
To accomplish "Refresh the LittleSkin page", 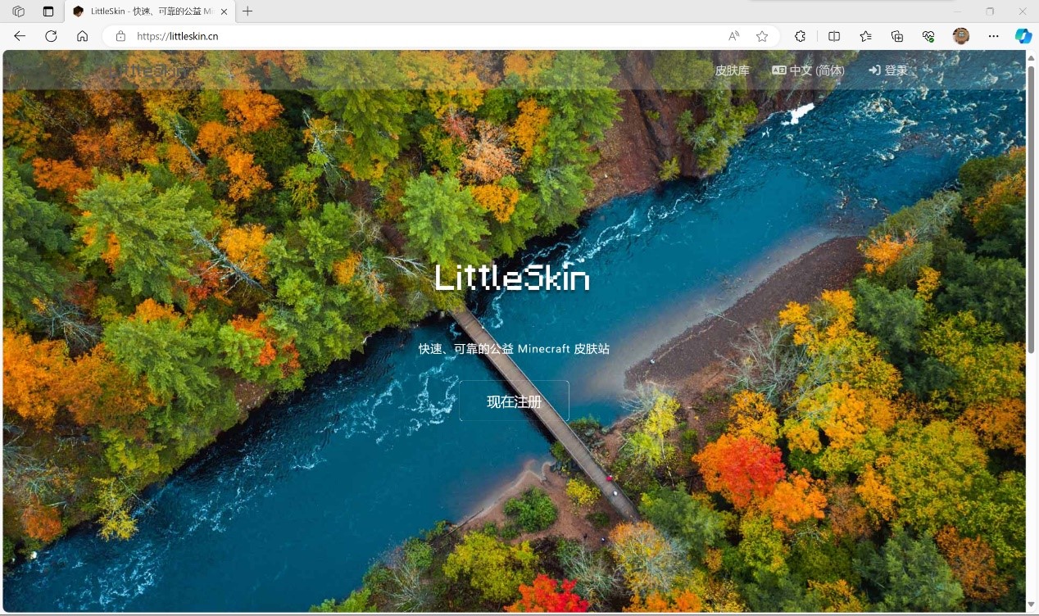I will coord(49,36).
